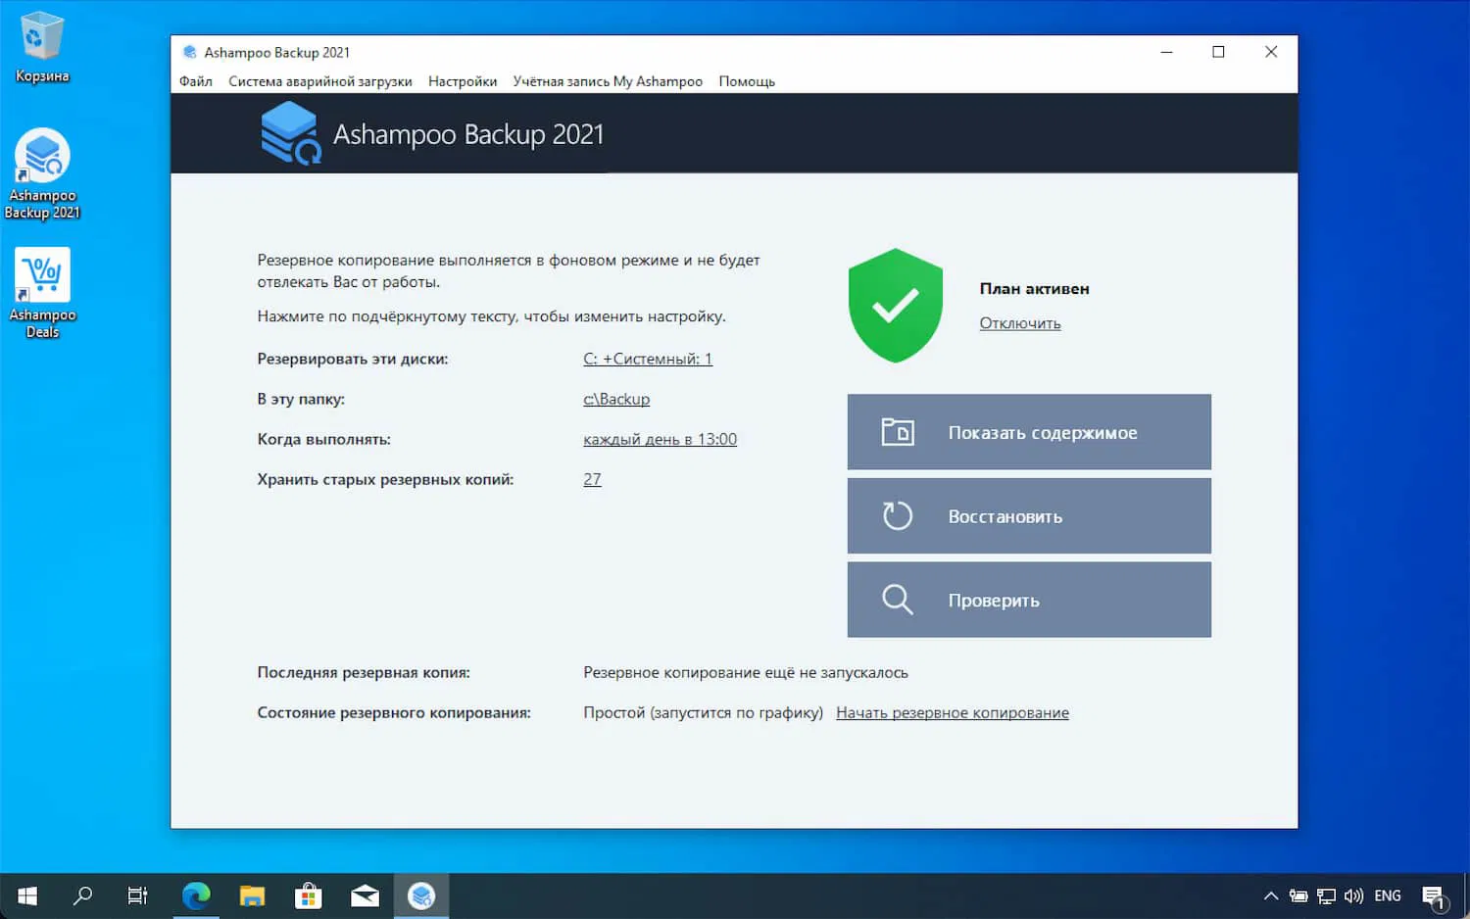Click the folder icon on Показать содержимое

point(898,432)
